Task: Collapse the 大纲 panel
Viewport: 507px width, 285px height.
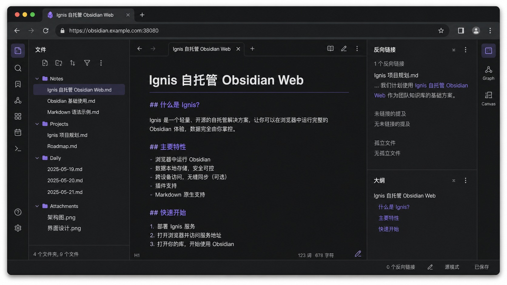Action: click(454, 181)
